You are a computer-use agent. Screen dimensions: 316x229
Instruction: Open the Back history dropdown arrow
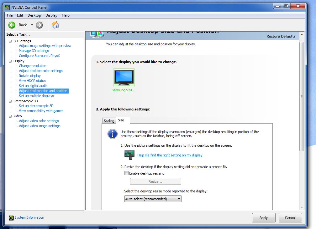(x=32, y=25)
